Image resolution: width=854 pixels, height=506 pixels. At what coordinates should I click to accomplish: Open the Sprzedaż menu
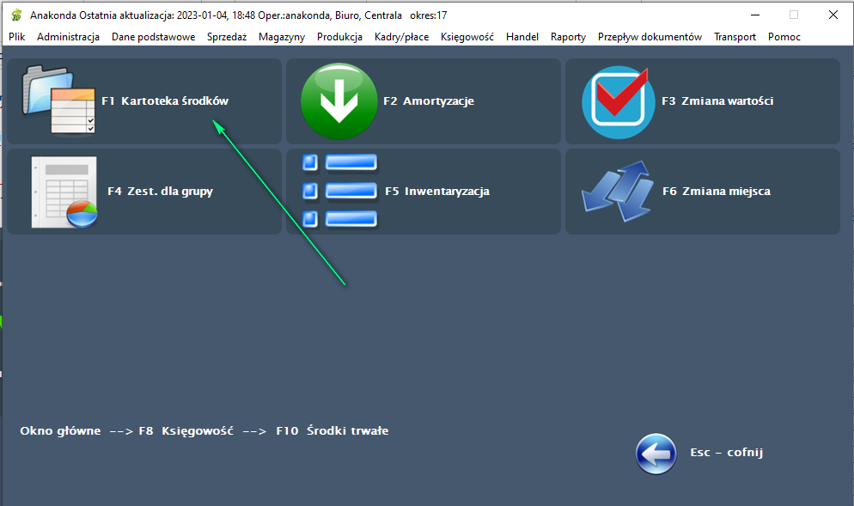(x=227, y=36)
